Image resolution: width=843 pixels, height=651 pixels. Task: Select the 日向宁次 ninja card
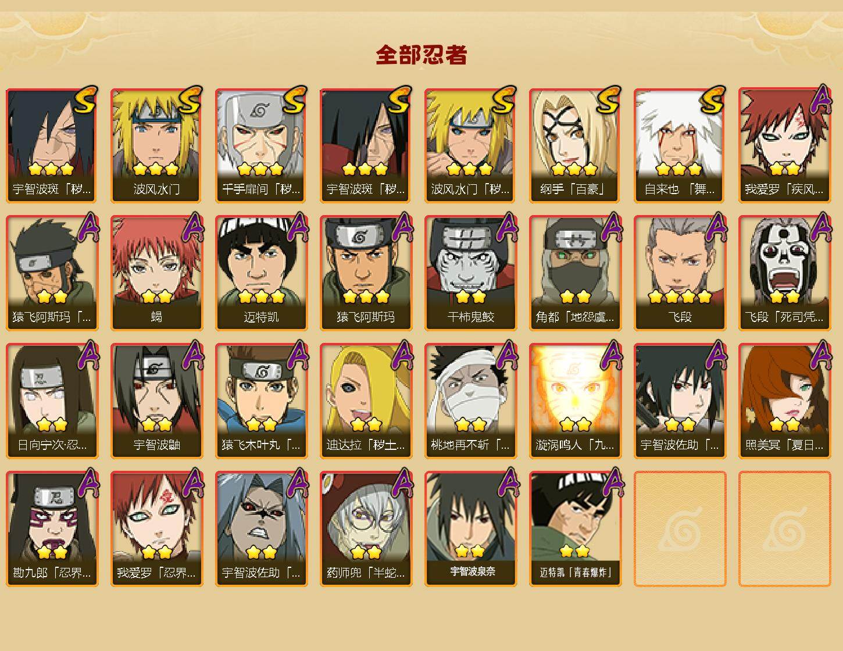[52, 400]
